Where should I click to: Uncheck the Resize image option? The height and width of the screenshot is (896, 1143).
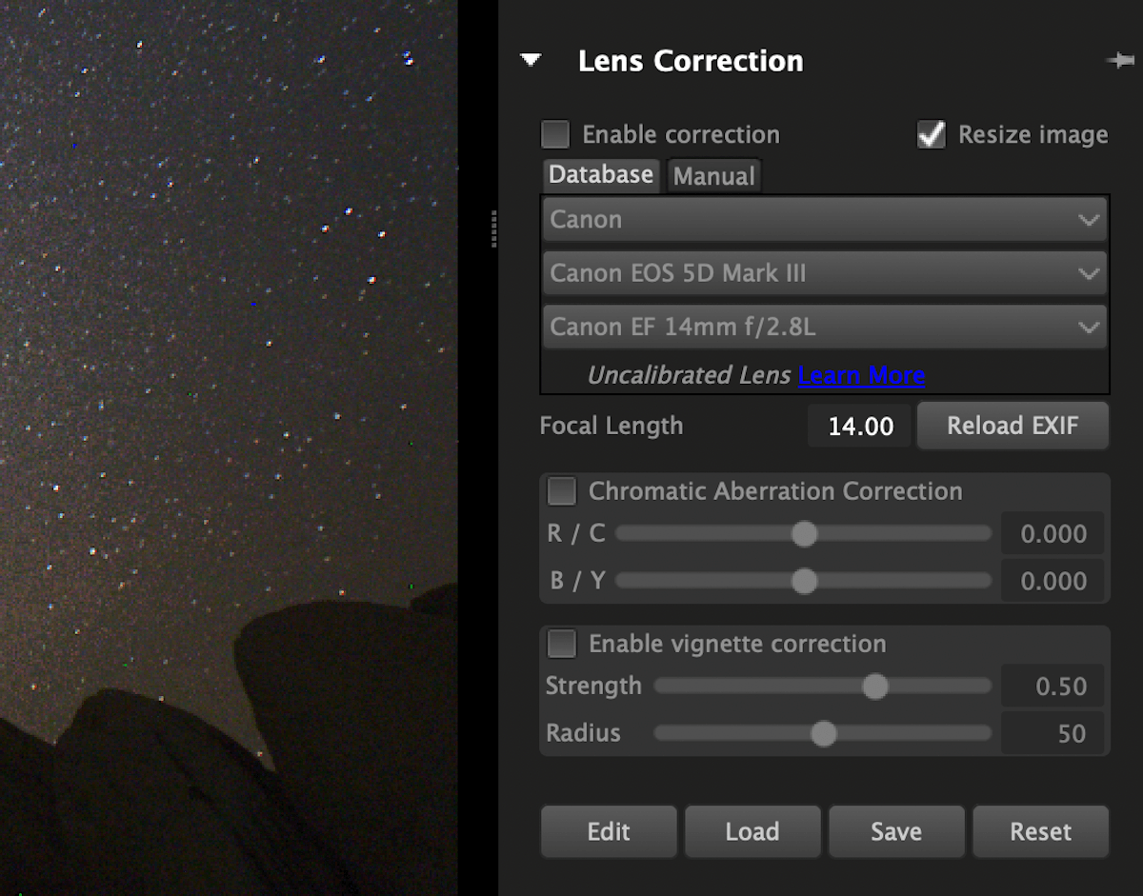931,134
